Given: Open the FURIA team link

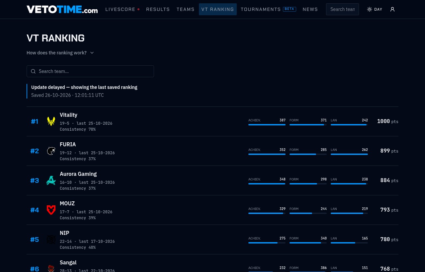Looking at the screenshot, I should (x=68, y=144).
